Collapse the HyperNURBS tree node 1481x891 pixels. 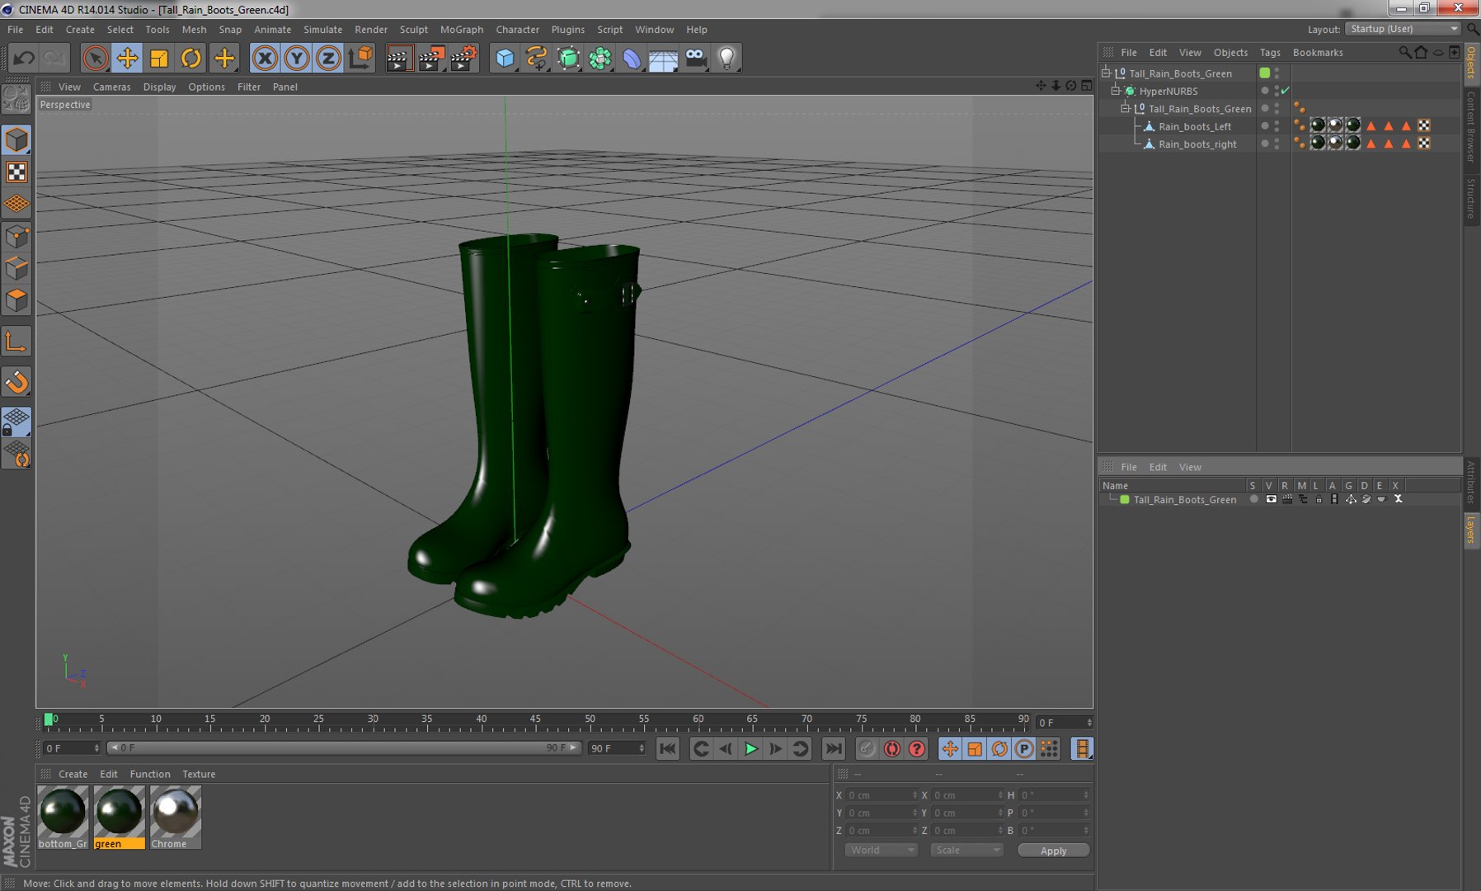point(1116,91)
